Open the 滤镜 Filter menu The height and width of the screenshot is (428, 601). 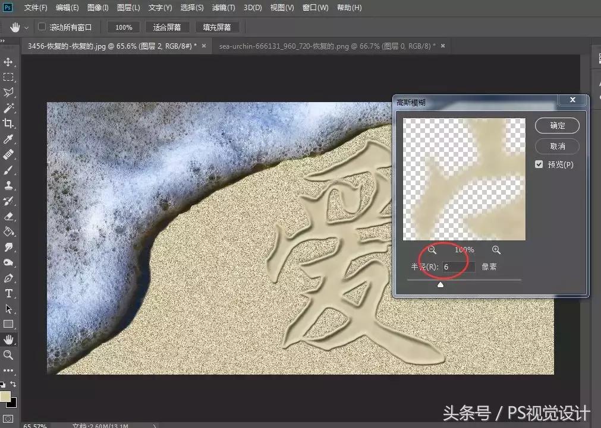[x=223, y=7]
